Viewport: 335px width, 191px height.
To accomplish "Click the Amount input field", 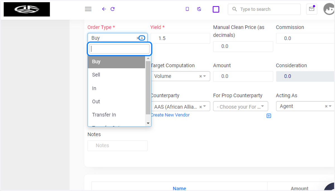I will click(x=243, y=76).
